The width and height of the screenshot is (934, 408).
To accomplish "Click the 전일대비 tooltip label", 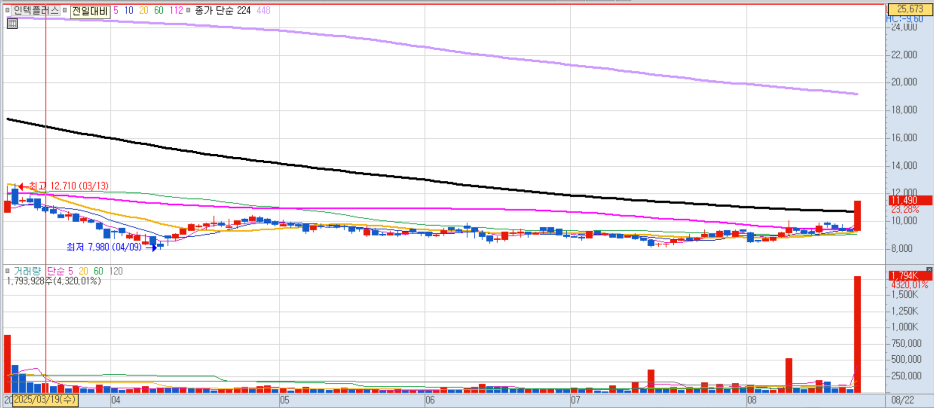I will [x=90, y=11].
